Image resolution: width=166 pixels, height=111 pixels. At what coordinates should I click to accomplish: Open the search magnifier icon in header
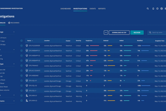[x=148, y=9]
